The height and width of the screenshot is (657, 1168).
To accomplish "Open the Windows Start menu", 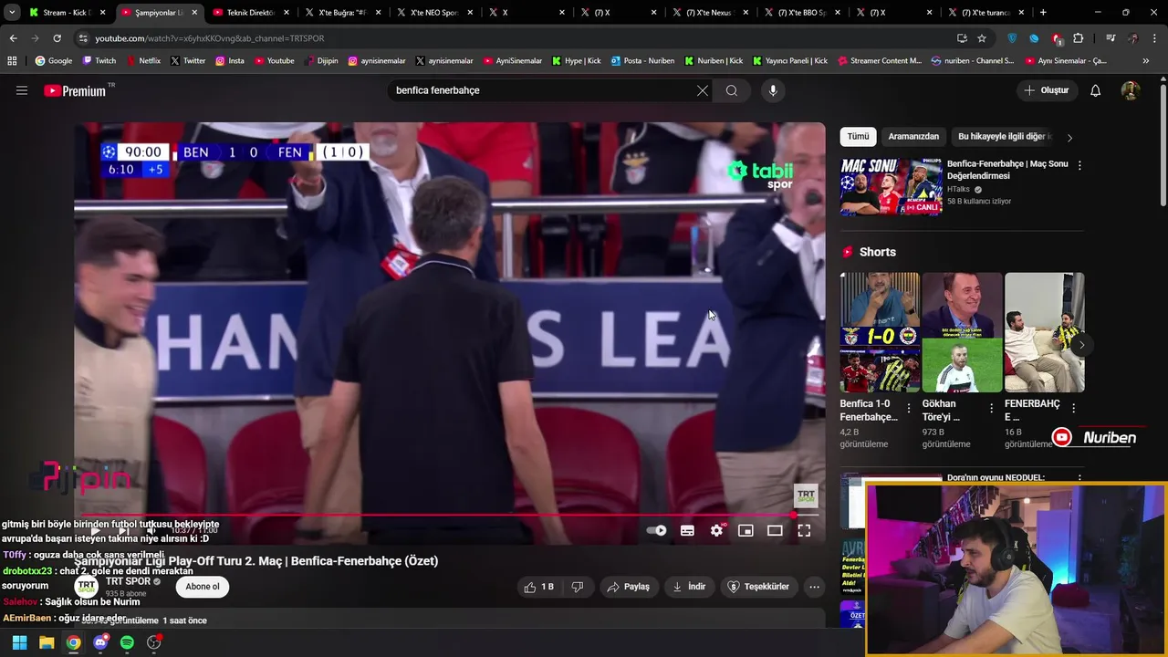I will coord(19,642).
